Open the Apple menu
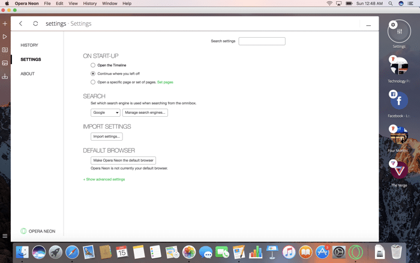The image size is (420, 263). (x=7, y=4)
